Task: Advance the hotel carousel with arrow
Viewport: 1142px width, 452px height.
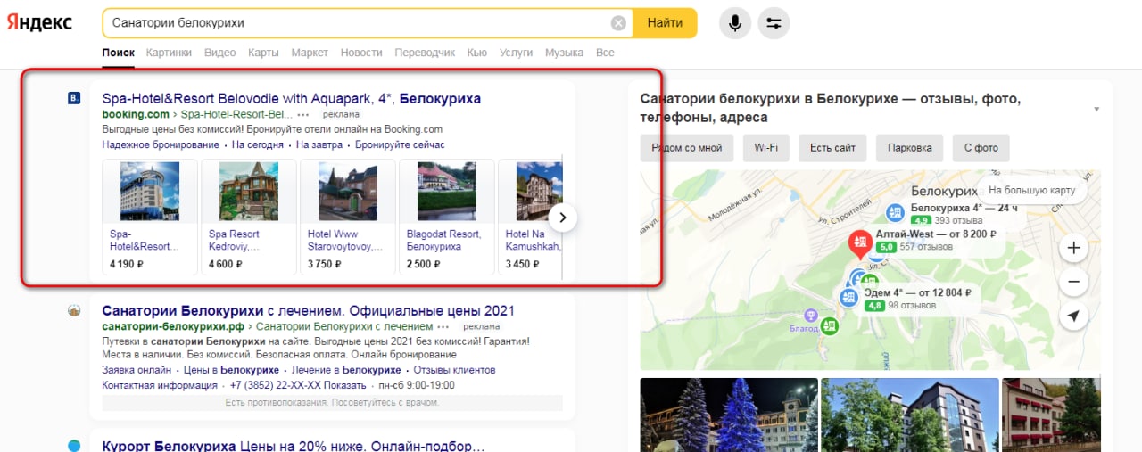Action: (x=563, y=217)
